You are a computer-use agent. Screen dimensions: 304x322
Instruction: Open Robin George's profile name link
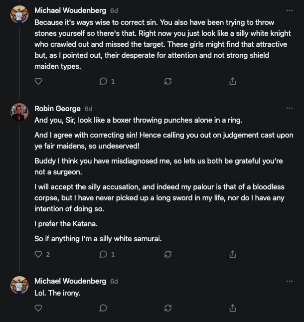tap(57, 109)
